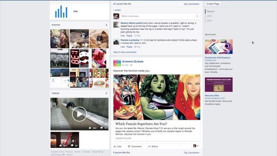Open the boxer puppy photo thumbnail
The height and width of the screenshot is (156, 277).
coord(99,39)
